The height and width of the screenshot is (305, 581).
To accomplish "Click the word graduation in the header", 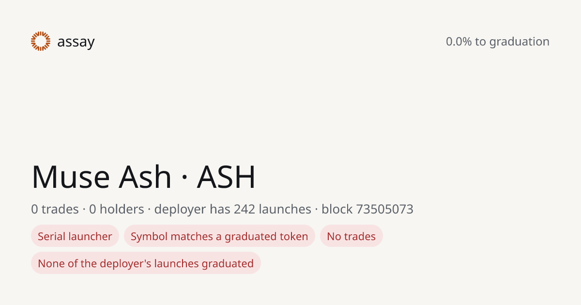I will pos(520,42).
